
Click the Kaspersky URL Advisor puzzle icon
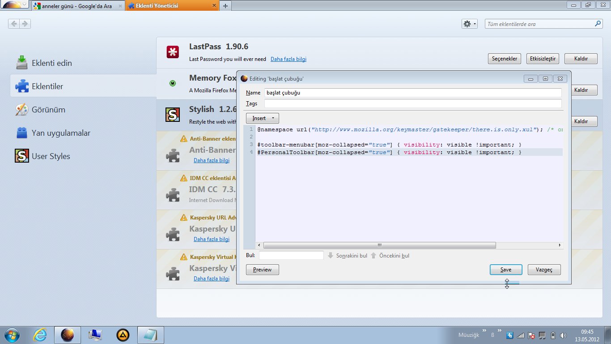[173, 234]
